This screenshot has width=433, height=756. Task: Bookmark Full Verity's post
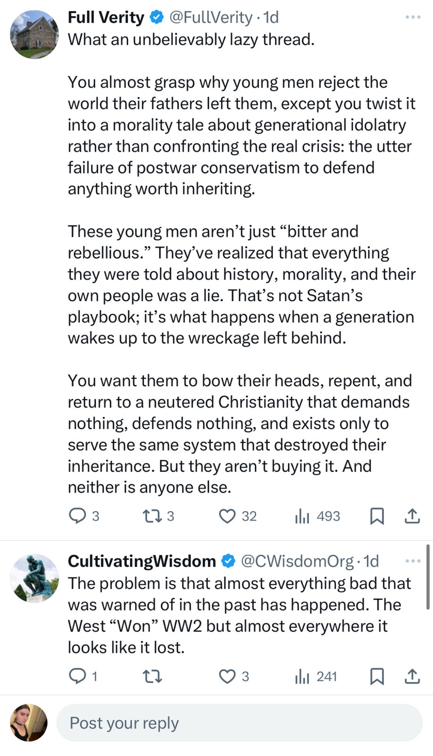tap(377, 516)
